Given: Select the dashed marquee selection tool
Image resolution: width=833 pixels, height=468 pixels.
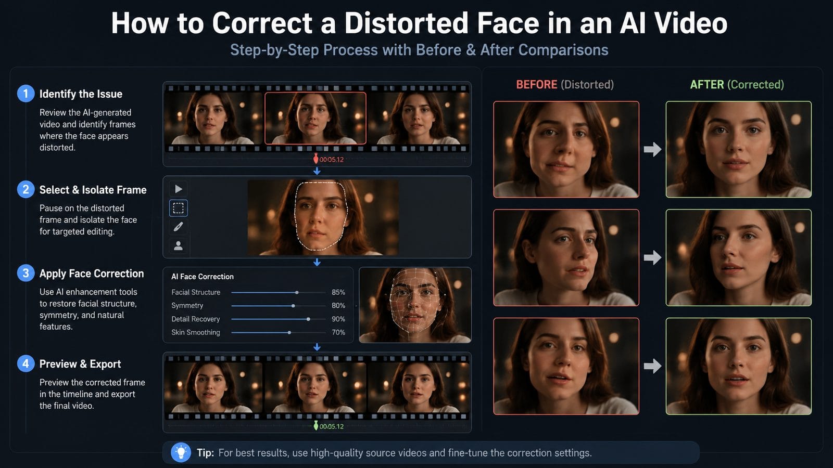Looking at the screenshot, I should (178, 208).
